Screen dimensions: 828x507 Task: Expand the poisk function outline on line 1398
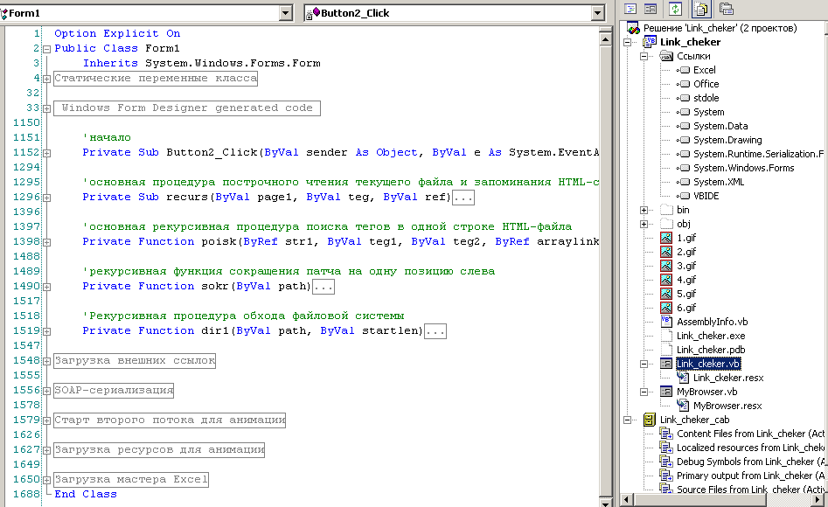tap(46, 242)
